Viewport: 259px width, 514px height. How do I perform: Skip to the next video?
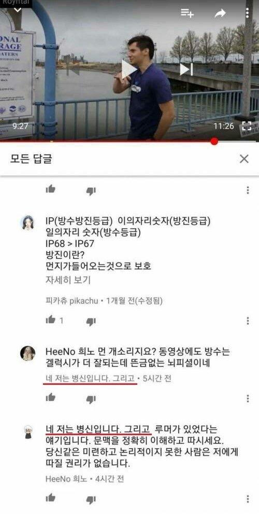pyautogui.click(x=186, y=69)
